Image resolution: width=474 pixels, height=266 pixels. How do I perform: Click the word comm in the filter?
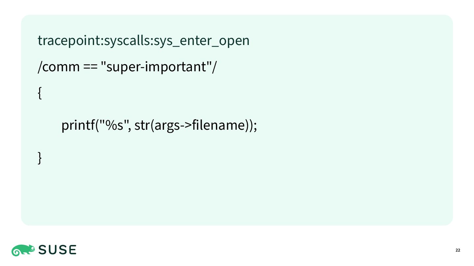[61, 67]
